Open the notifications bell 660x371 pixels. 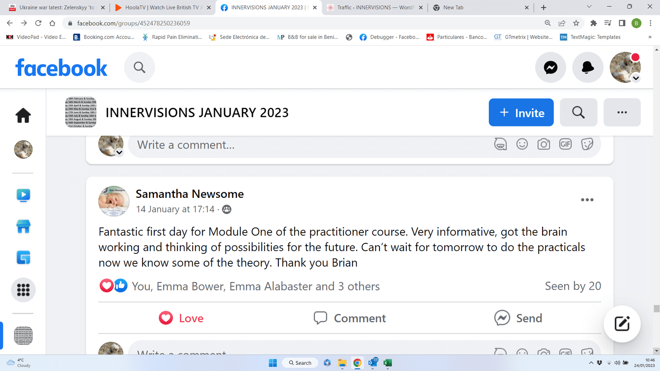587,67
